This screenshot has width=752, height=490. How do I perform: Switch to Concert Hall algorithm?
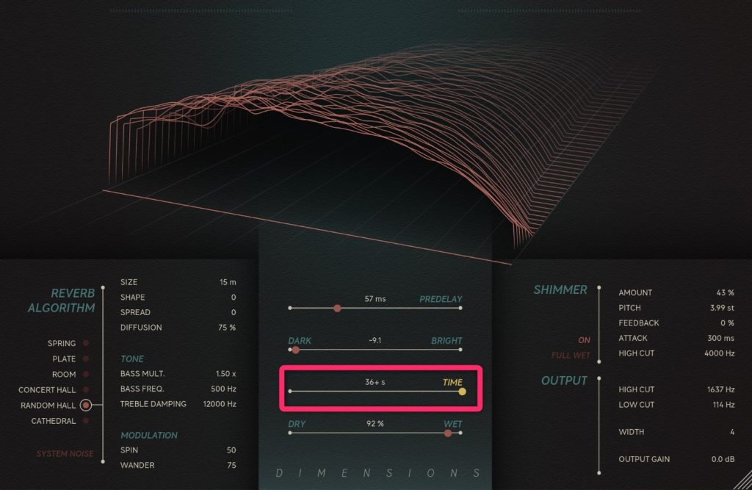(x=86, y=389)
